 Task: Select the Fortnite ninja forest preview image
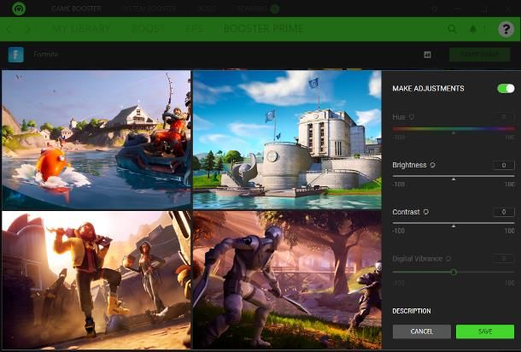pos(287,280)
